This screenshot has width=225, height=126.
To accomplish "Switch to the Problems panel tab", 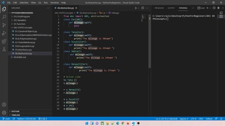I will 159,8.
